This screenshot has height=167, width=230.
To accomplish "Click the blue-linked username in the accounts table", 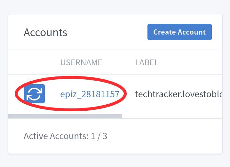I will (90, 94).
